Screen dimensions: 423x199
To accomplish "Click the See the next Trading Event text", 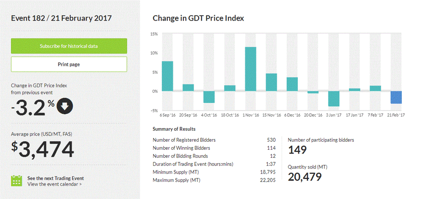I will tap(55, 178).
